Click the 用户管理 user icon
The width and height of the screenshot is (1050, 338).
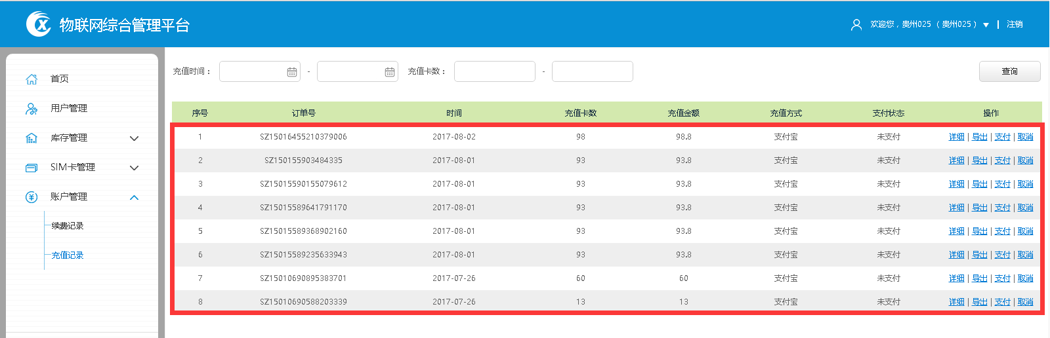(31, 109)
